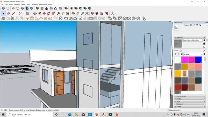Image resolution: width=208 pixels, height=117 pixels.
Task: Expand the Styles panel
Action: [190, 99]
